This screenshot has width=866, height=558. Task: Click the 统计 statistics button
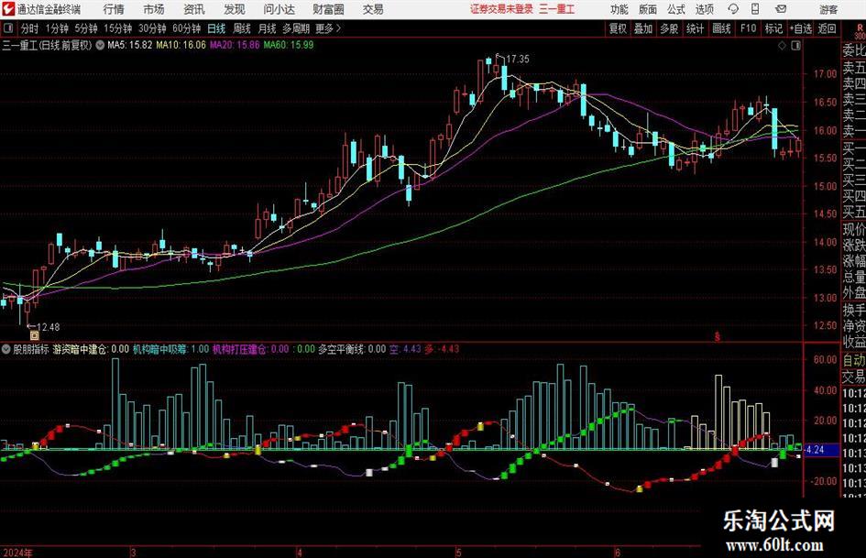pos(695,28)
